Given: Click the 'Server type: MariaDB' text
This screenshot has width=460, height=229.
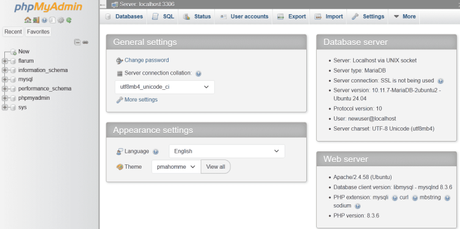Looking at the screenshot, I should 360,70.
